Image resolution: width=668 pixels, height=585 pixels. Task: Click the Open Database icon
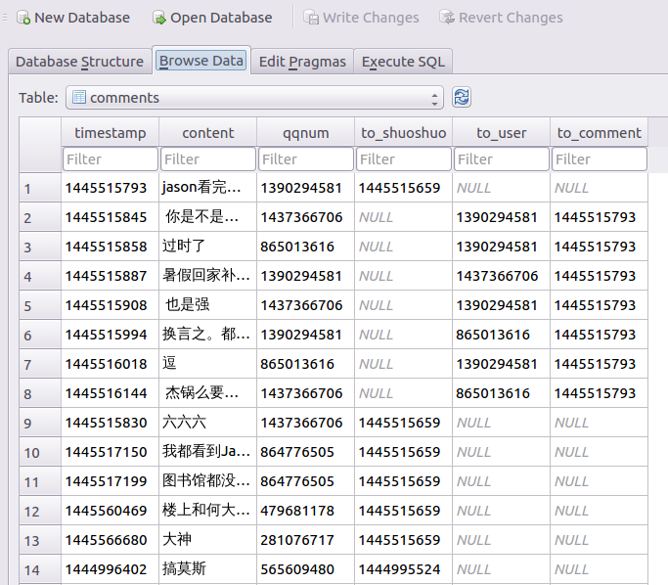[158, 18]
